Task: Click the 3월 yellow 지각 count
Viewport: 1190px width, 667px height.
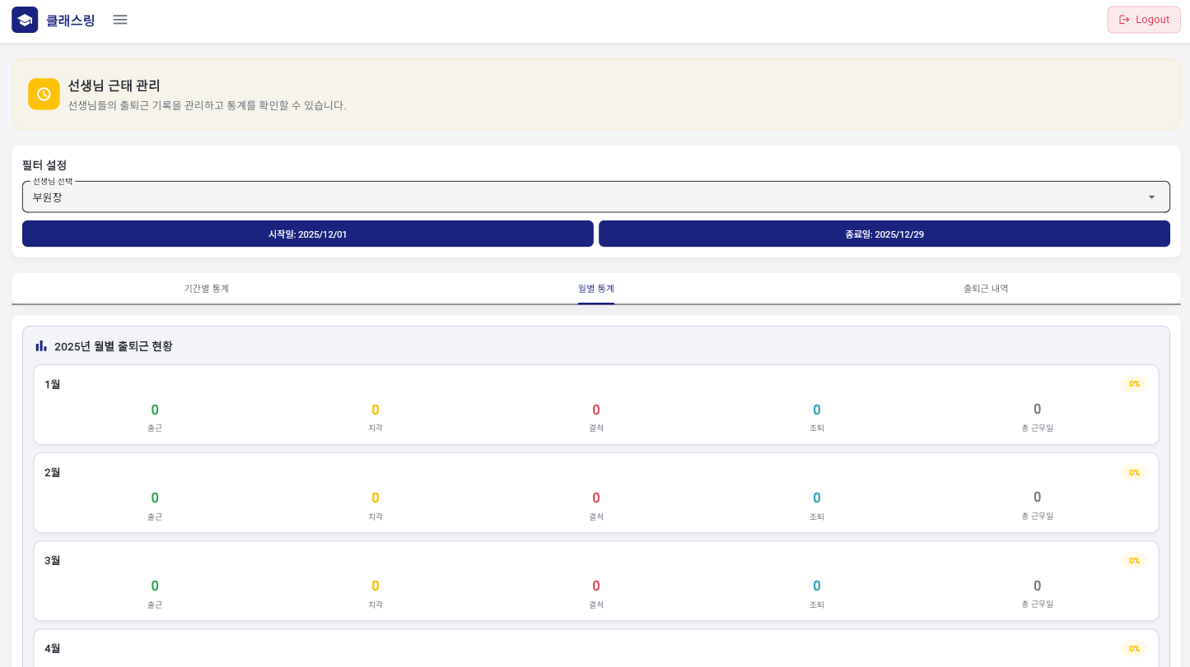Action: (x=375, y=586)
